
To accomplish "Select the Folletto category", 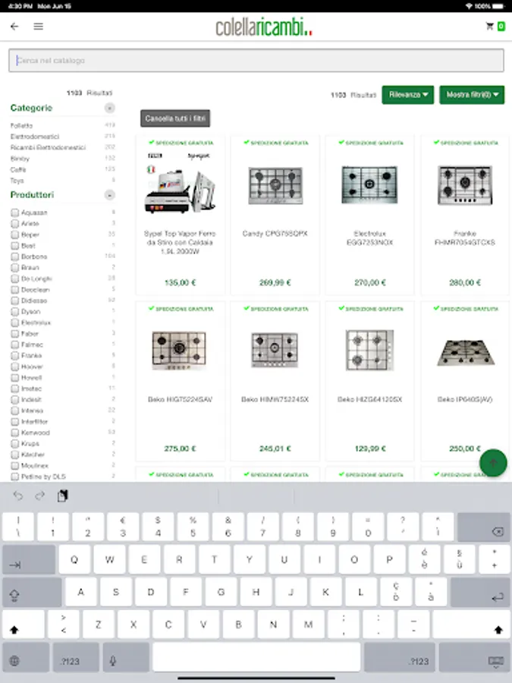I will (21, 125).
